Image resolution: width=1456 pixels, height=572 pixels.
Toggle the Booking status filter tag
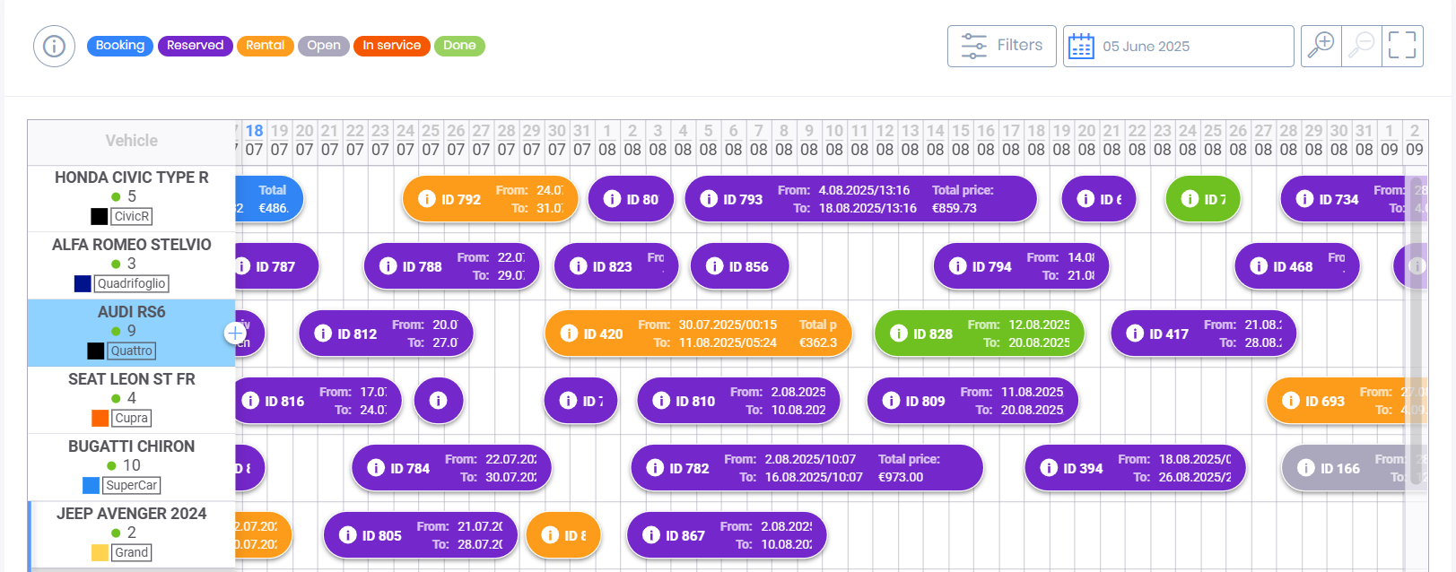point(119,46)
